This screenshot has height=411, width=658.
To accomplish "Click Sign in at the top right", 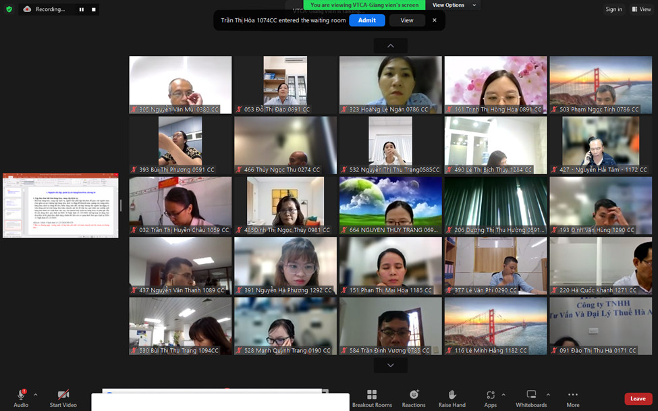I will point(613,9).
